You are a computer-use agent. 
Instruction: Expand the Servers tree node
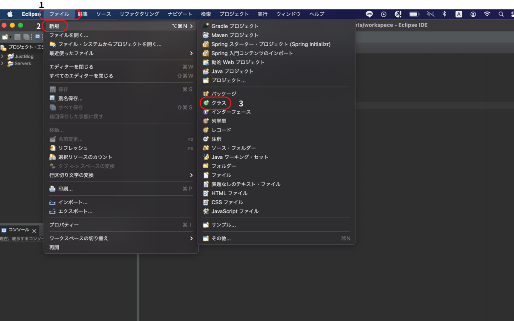coord(3,63)
